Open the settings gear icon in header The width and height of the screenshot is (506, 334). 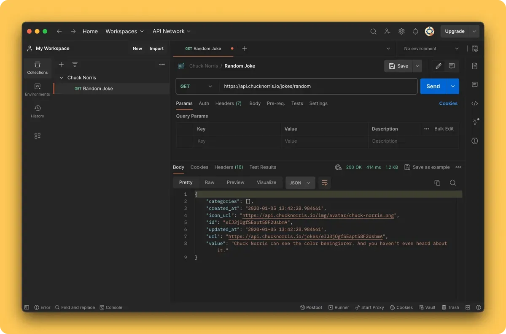401,31
